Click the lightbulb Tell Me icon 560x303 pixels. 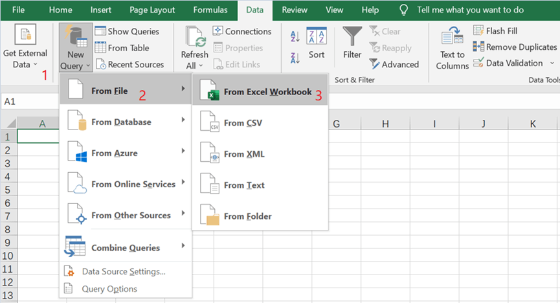[x=403, y=10]
